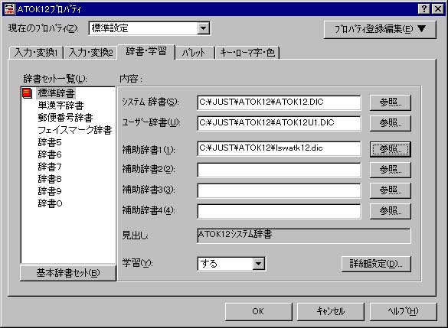Switch to the 入力・変換2 tab
Viewport: 448px width, 328px height.
[x=90, y=53]
